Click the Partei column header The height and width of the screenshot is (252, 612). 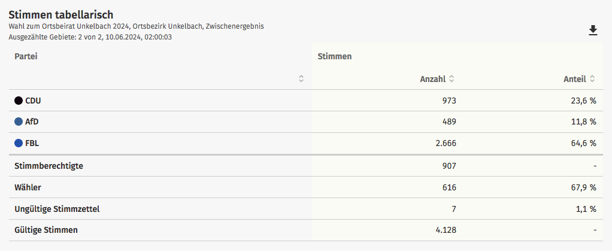click(x=26, y=56)
